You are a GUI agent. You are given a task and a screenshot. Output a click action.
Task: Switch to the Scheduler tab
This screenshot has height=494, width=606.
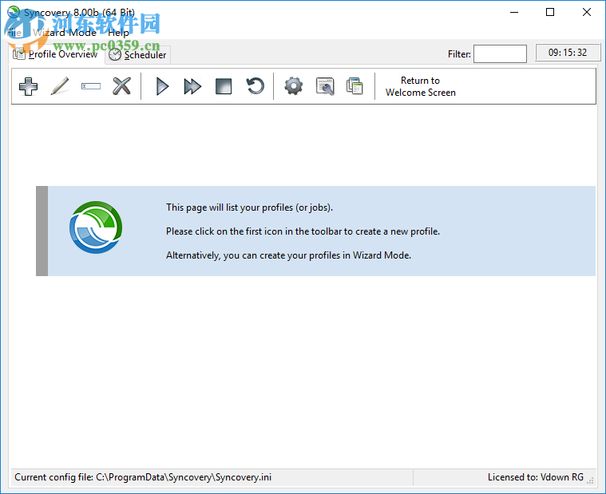[137, 55]
